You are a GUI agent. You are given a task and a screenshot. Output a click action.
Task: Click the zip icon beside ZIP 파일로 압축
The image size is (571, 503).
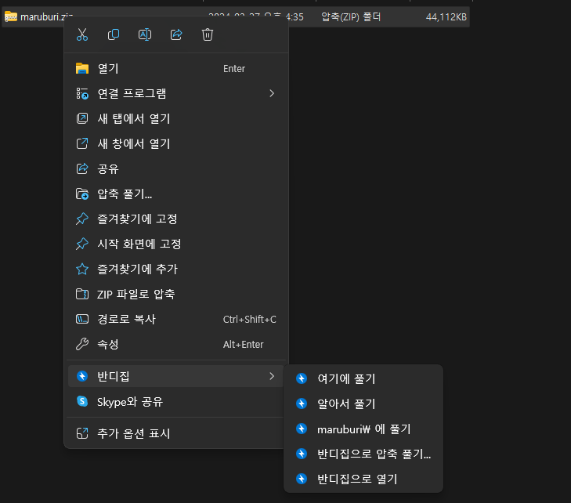82,294
